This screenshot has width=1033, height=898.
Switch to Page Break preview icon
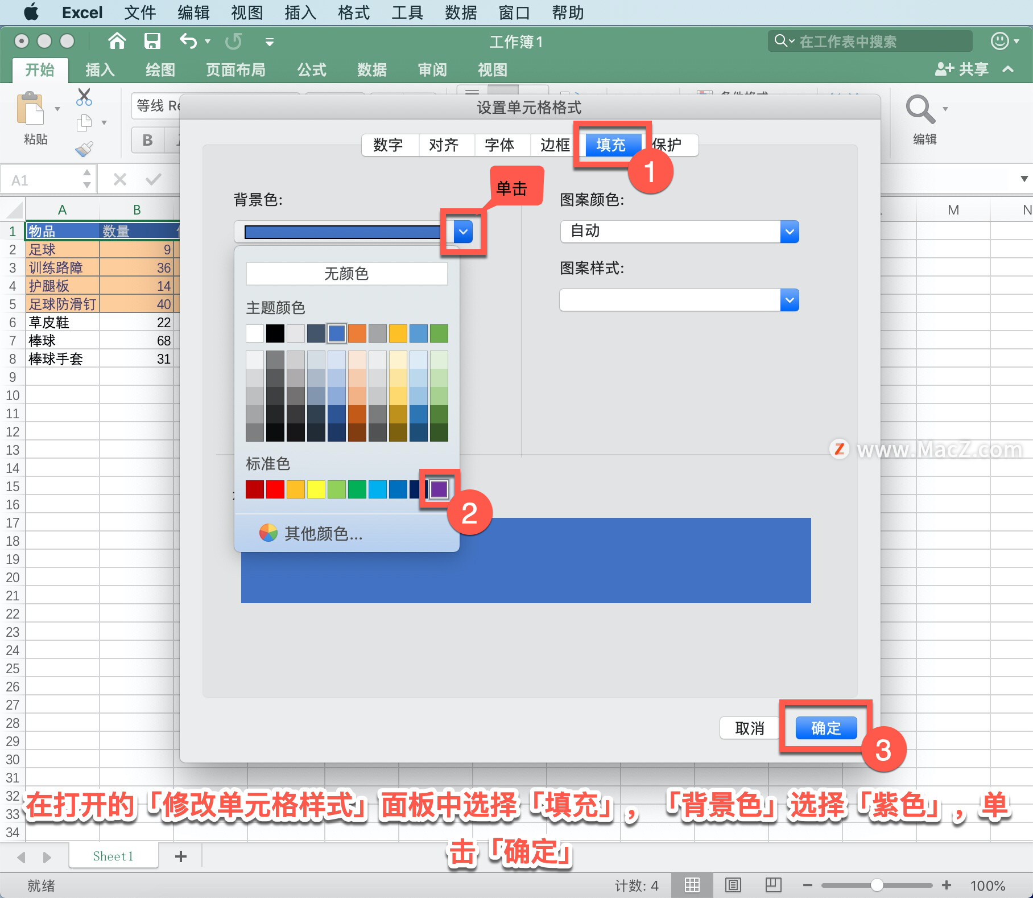774,885
